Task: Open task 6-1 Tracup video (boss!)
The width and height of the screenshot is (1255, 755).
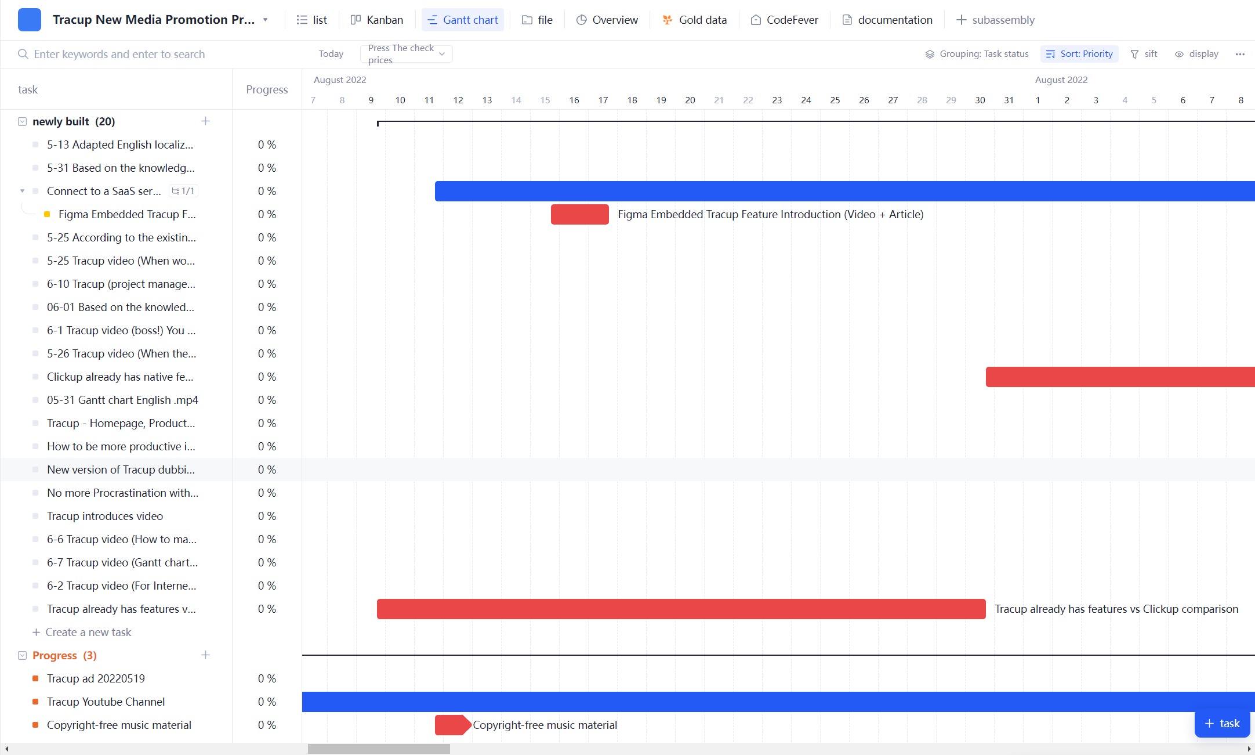Action: point(121,330)
